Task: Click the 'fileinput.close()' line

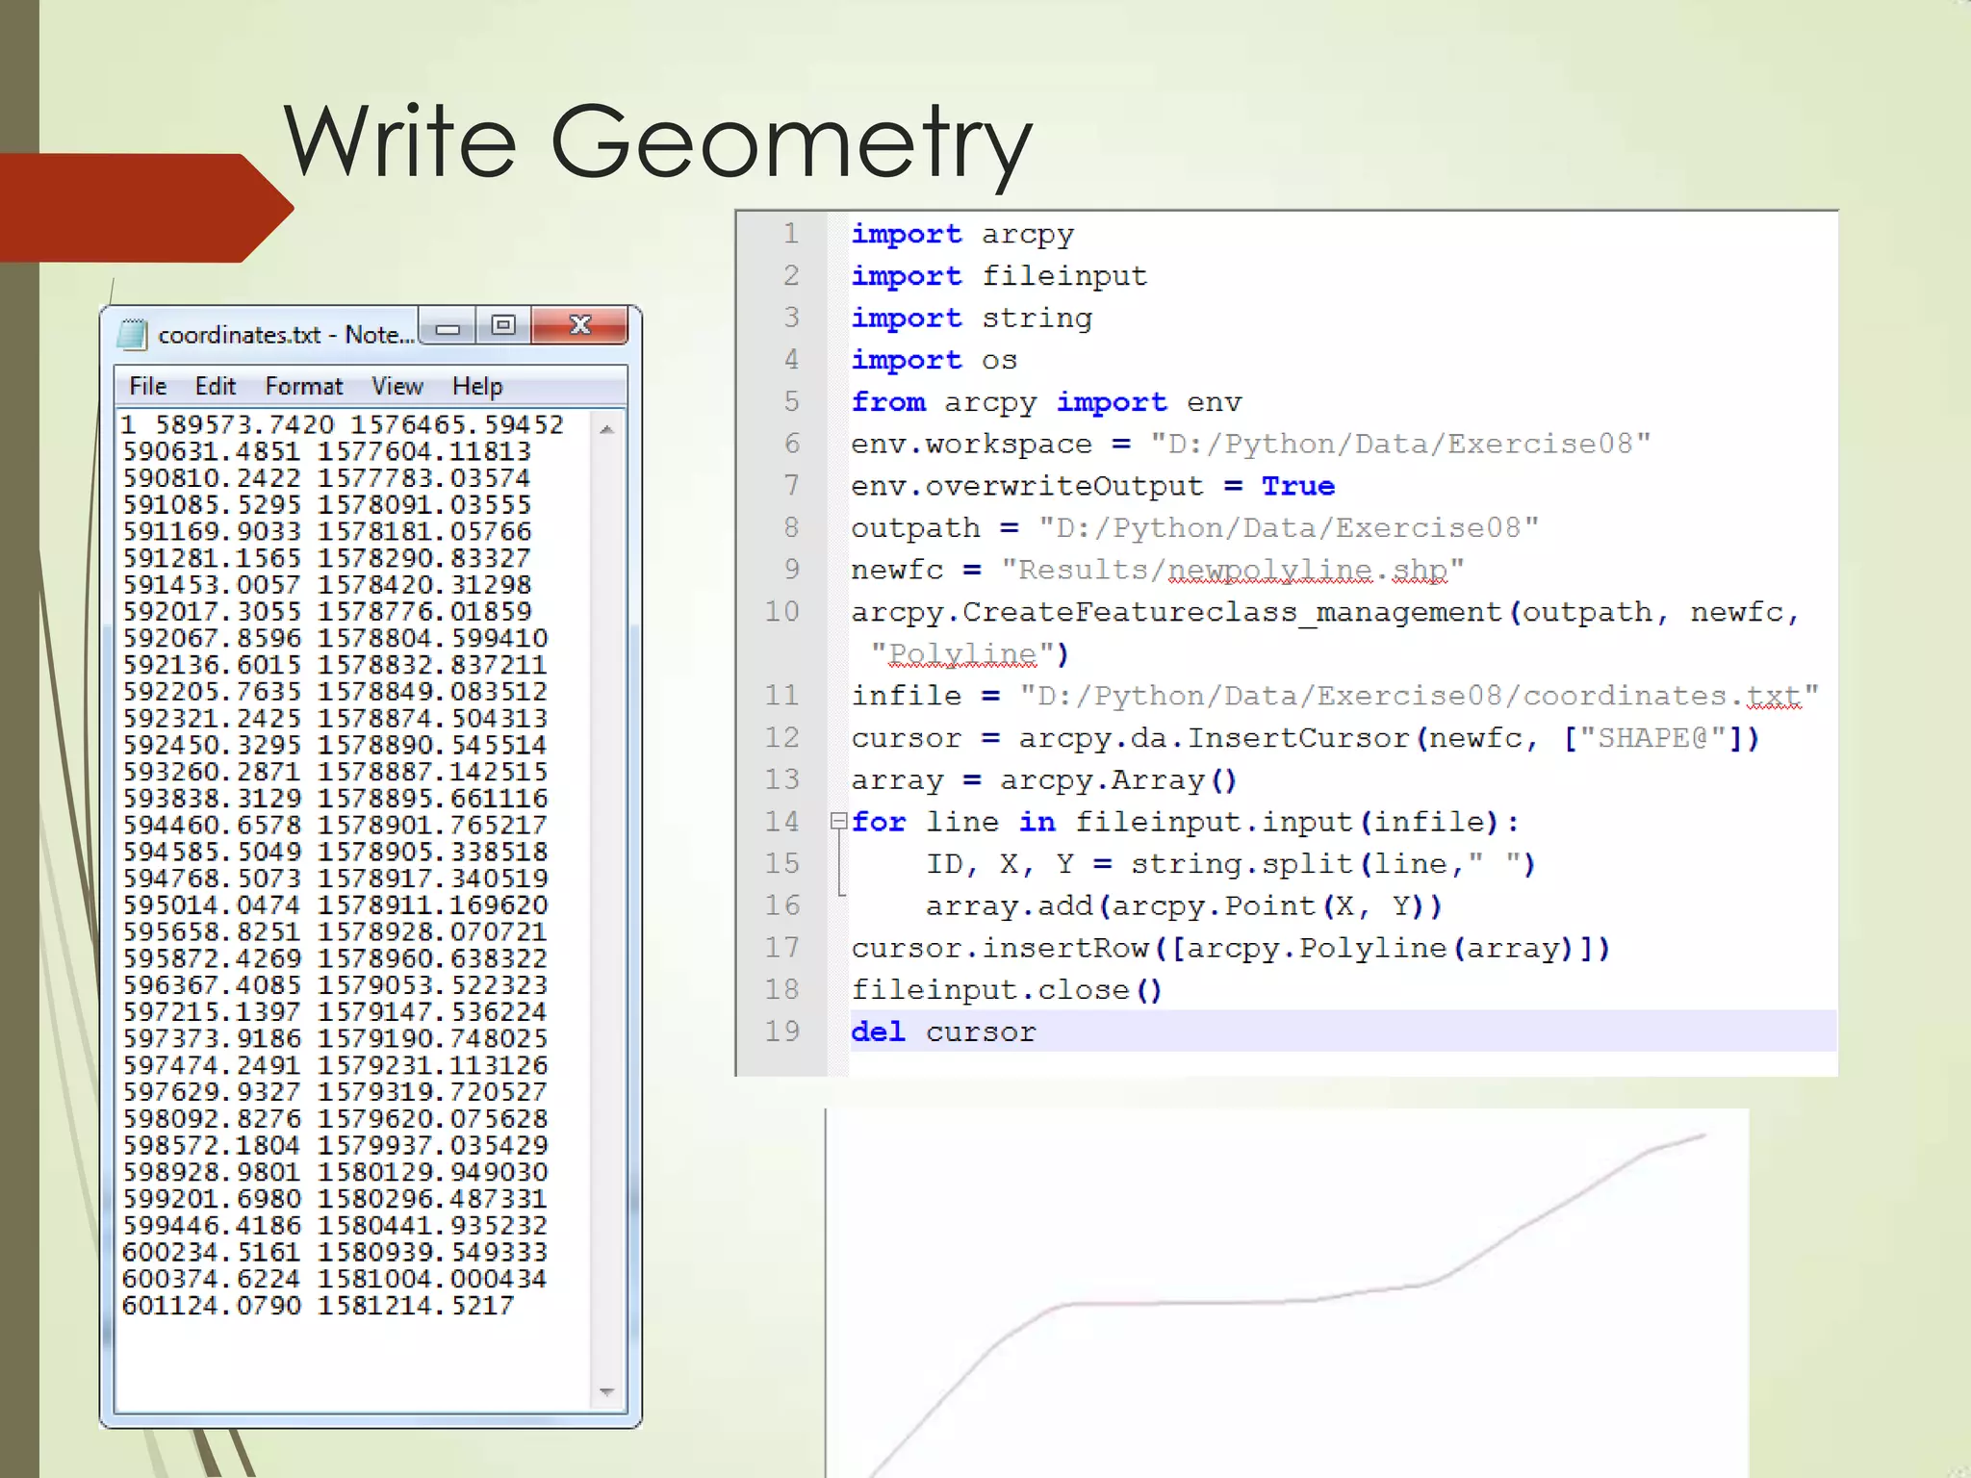Action: tap(1008, 989)
